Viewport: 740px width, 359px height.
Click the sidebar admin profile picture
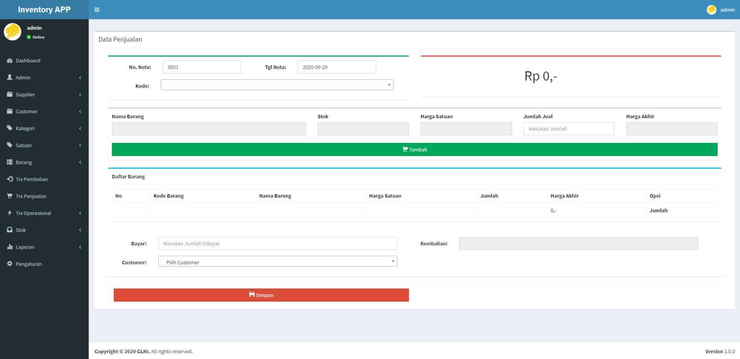12,32
